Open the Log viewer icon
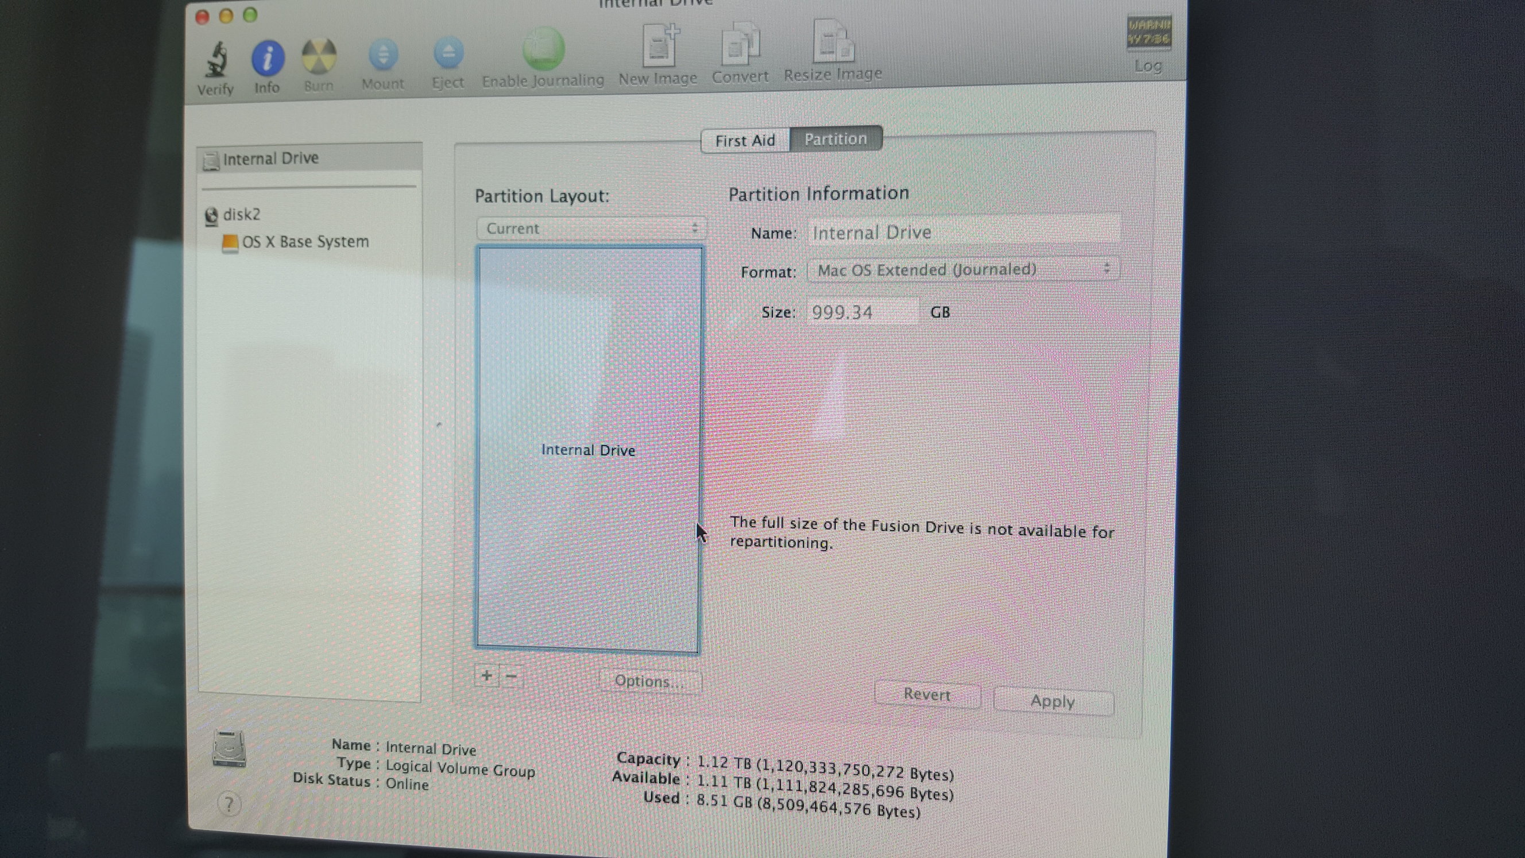Viewport: 1525px width, 858px height. [x=1148, y=33]
